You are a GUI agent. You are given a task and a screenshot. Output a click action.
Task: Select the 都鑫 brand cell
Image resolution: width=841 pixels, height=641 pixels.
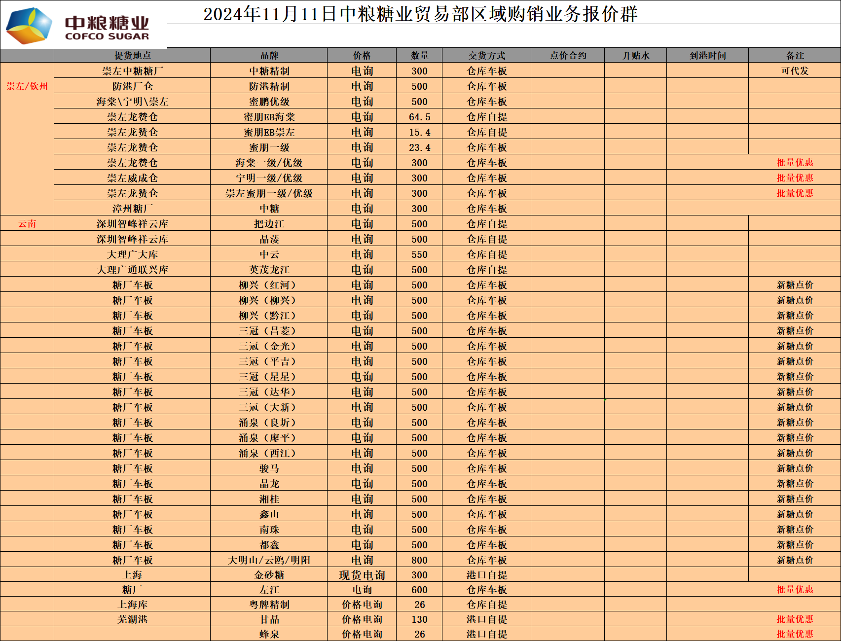click(269, 545)
